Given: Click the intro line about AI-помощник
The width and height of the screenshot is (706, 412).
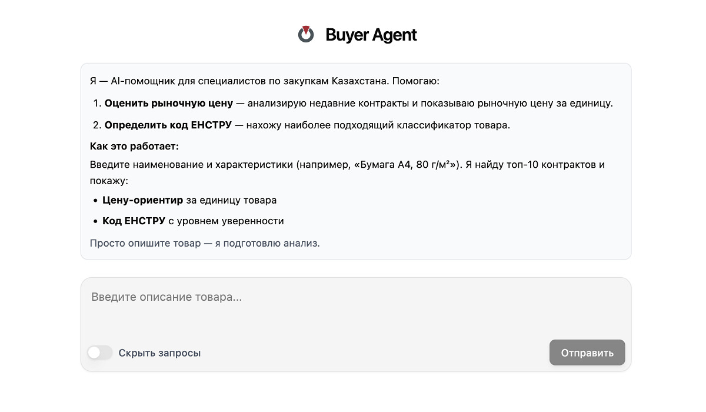Looking at the screenshot, I should (x=265, y=81).
